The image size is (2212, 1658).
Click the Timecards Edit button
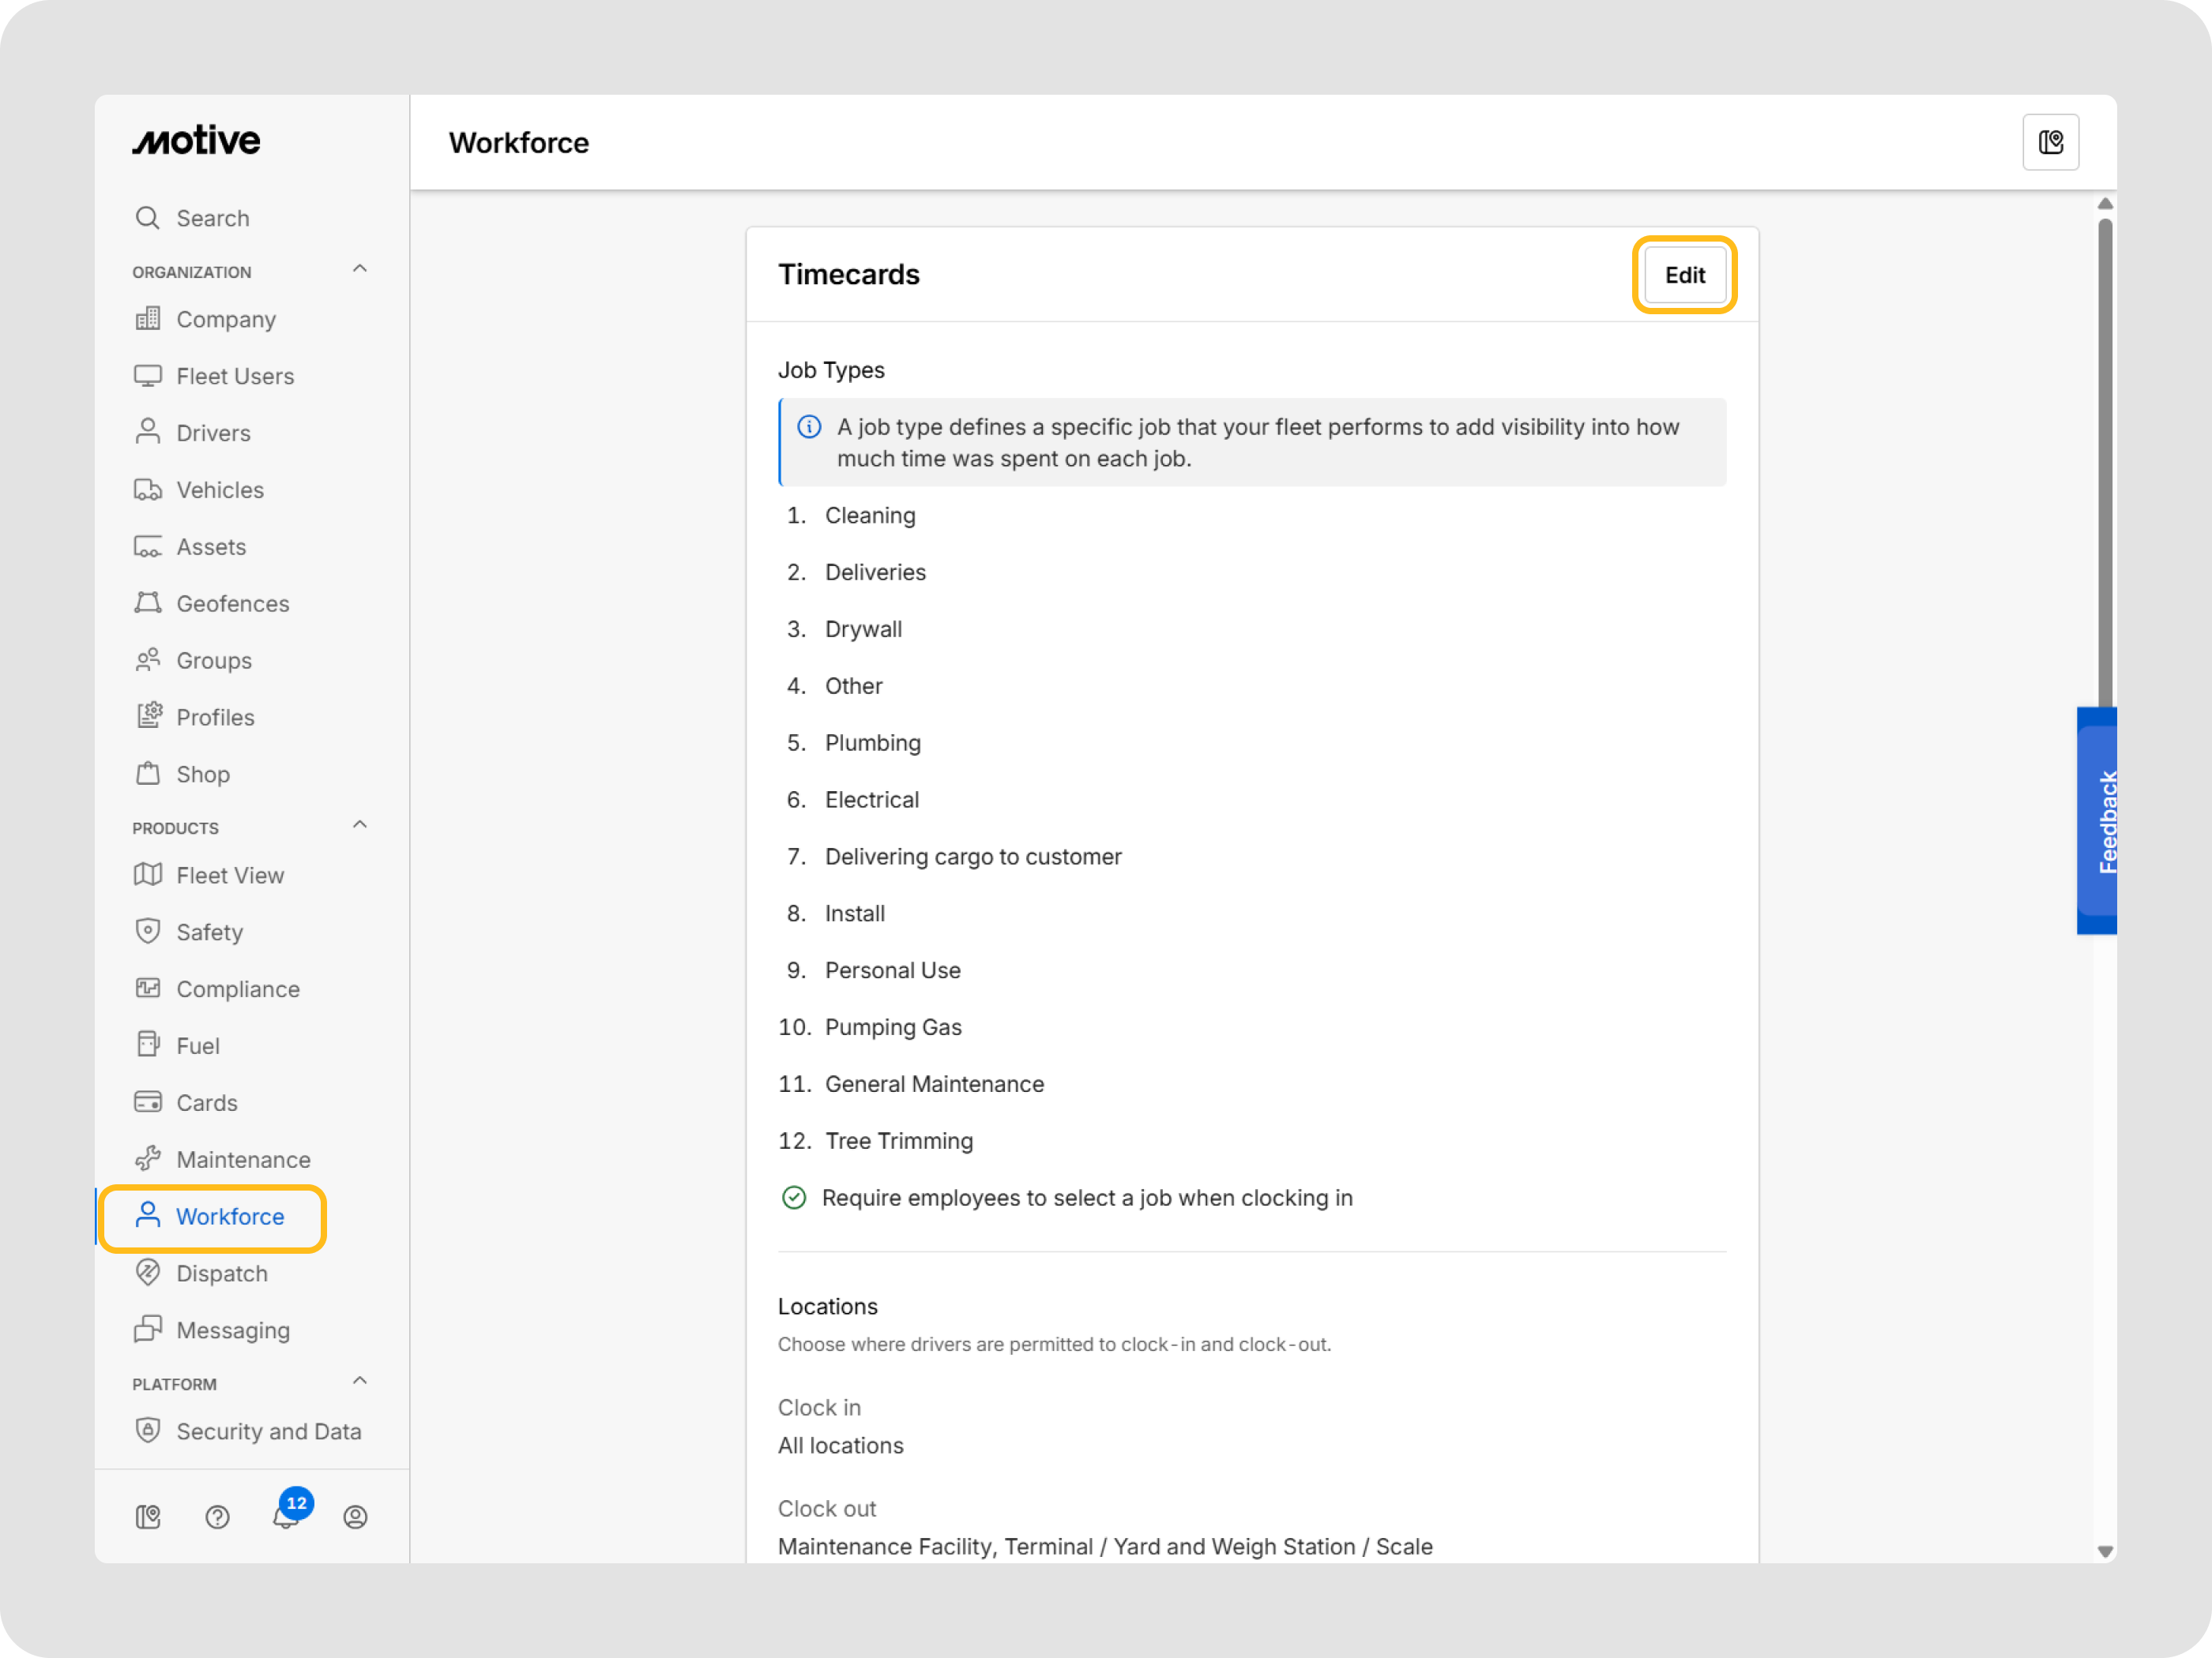[x=1684, y=275]
